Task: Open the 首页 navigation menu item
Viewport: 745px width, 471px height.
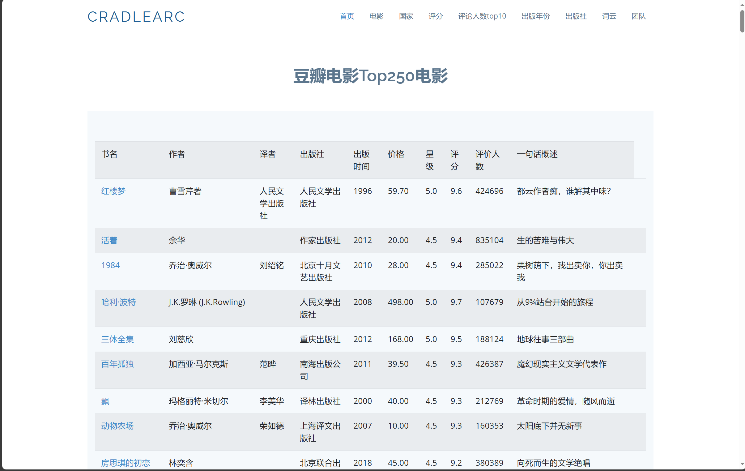Action: 347,16
